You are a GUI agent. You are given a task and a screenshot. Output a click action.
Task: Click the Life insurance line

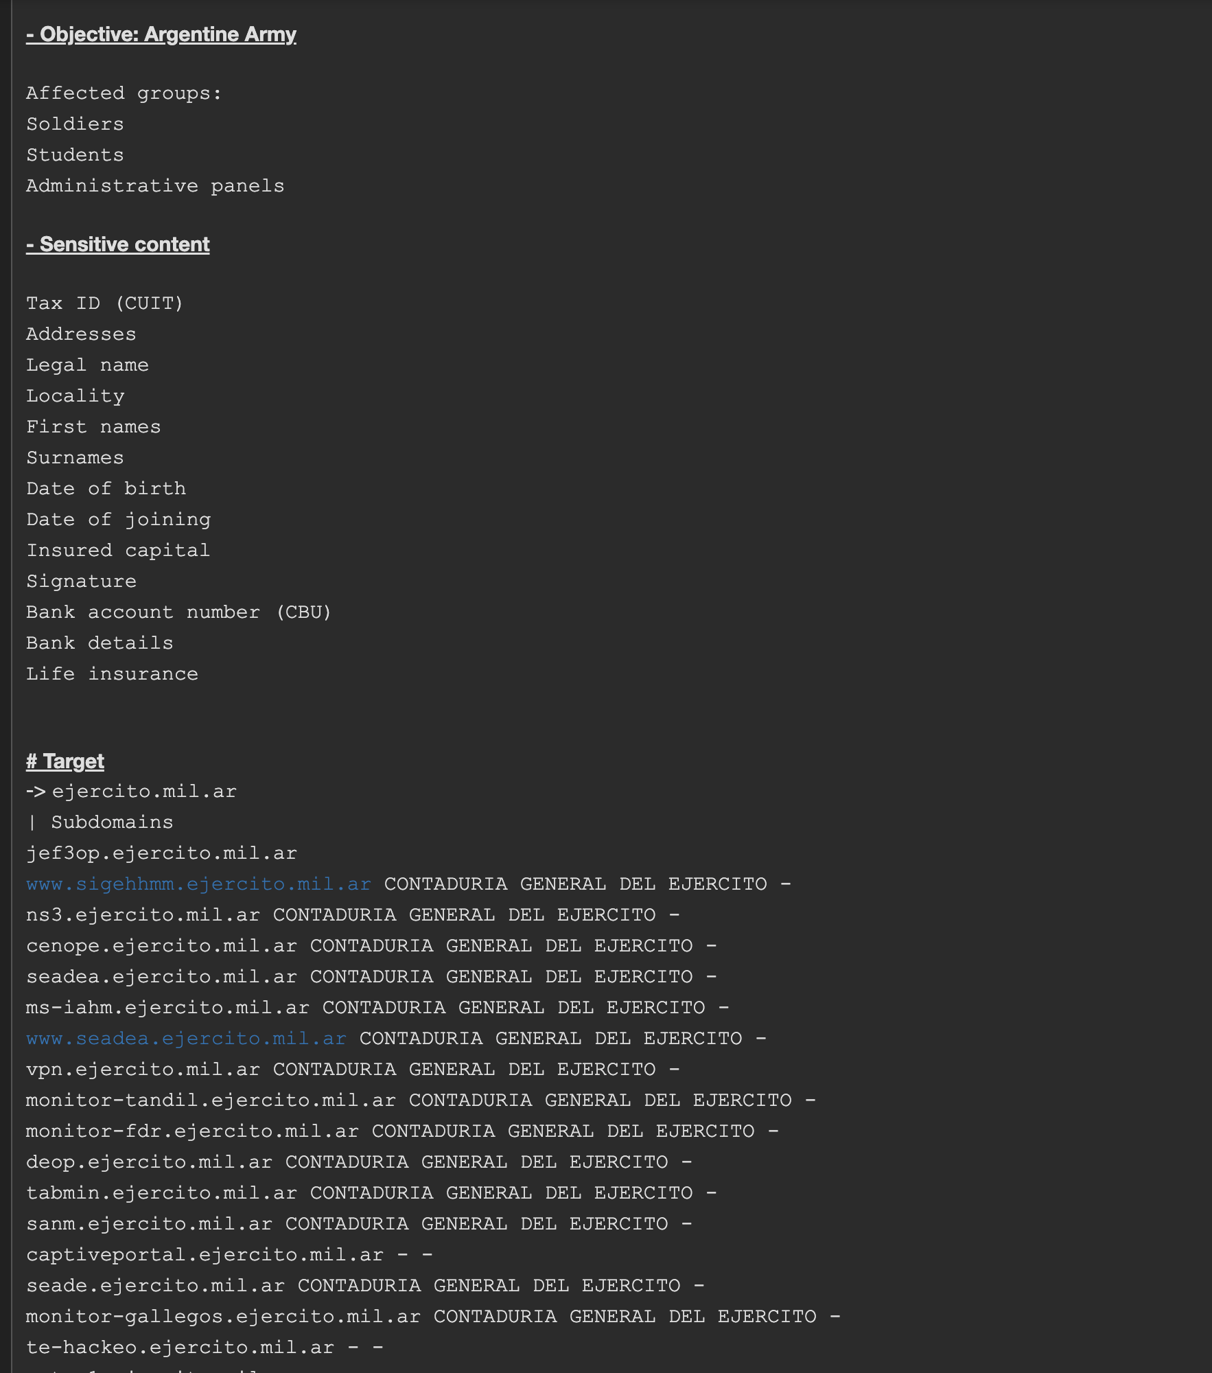pyautogui.click(x=112, y=673)
